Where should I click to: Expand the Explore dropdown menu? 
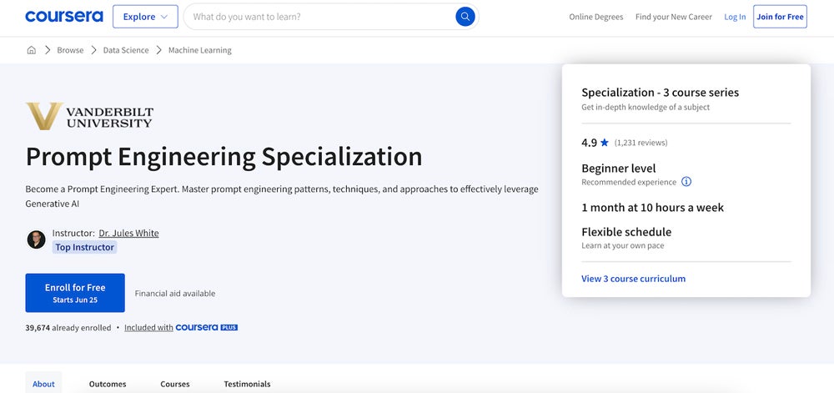tap(145, 17)
